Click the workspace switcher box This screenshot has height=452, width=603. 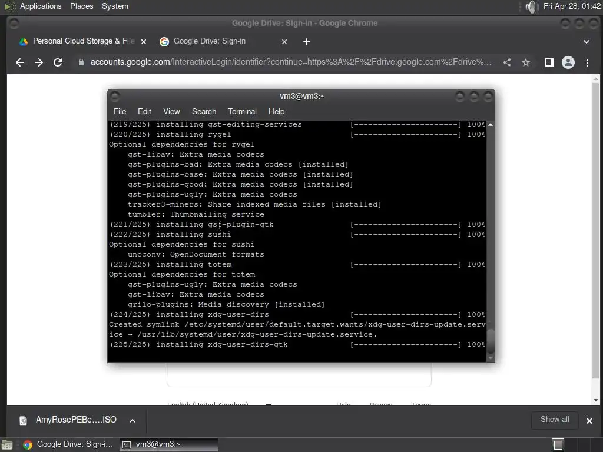coord(558,445)
